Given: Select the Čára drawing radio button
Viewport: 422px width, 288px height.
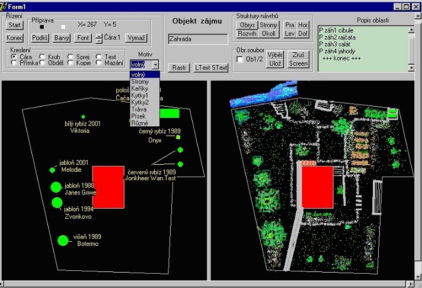Looking at the screenshot, I should (14, 56).
